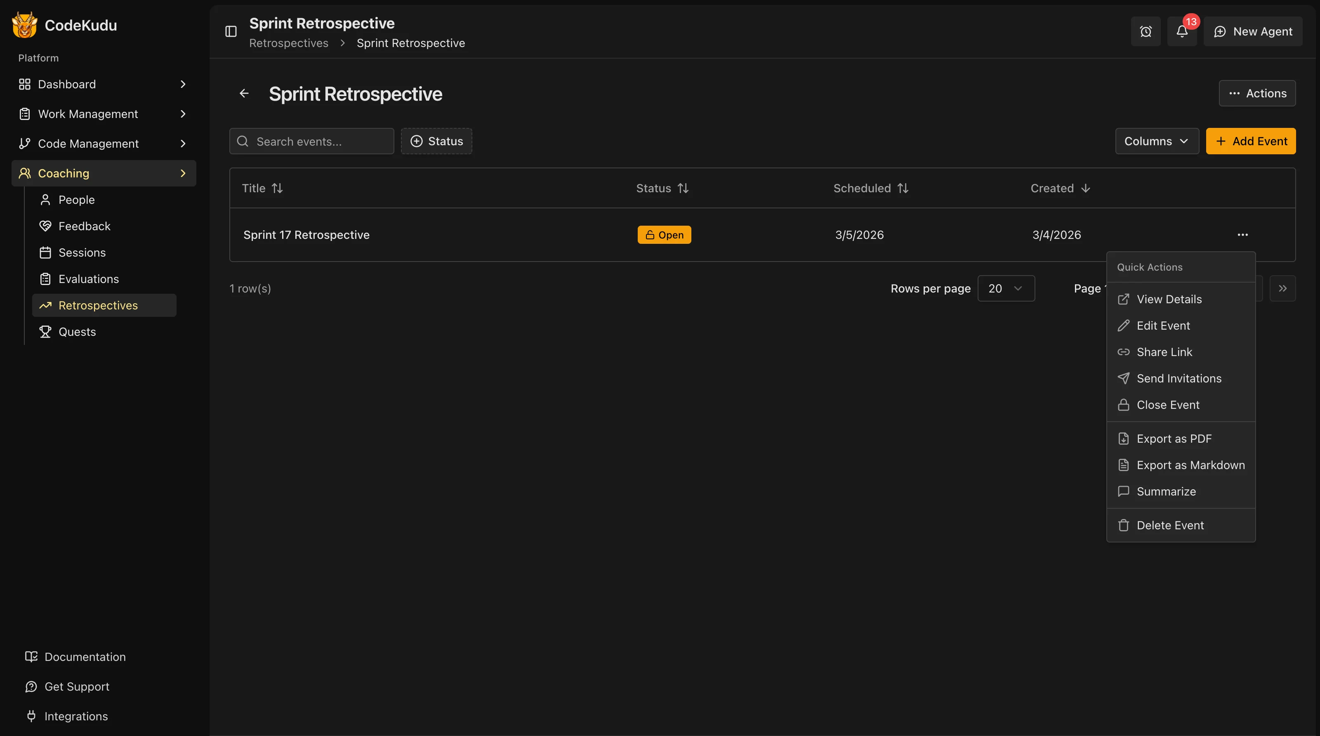
Task: Click the alarm clock icon
Action: pos(1145,32)
